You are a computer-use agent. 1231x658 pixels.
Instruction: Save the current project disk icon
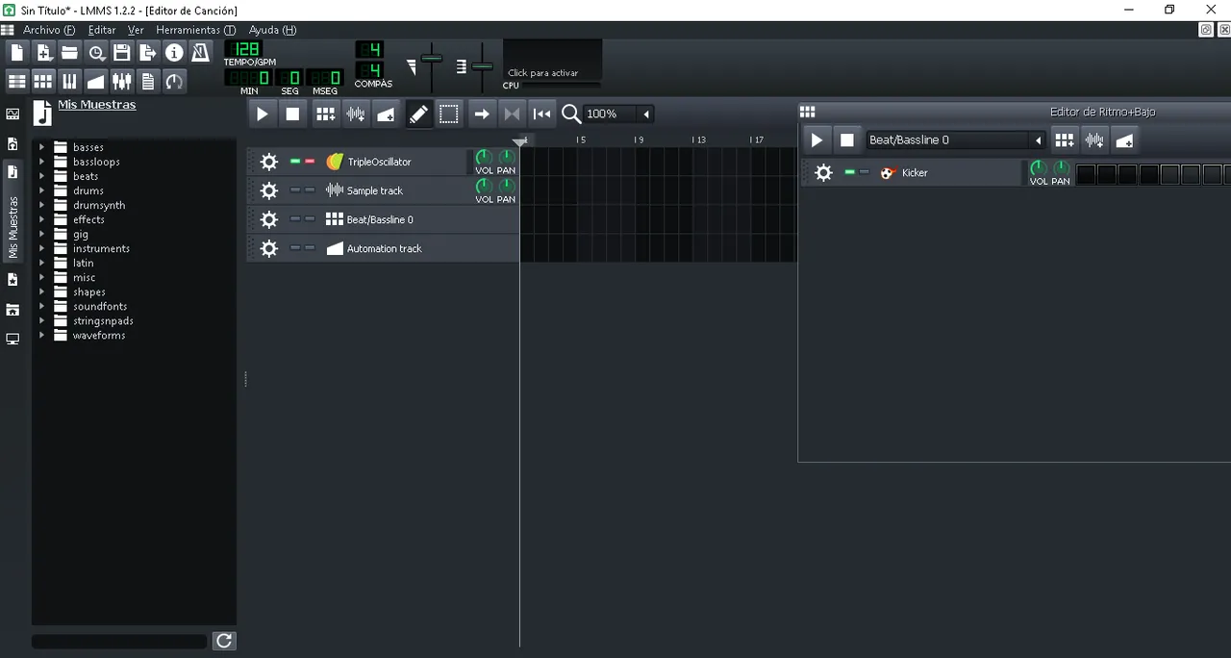coord(122,53)
